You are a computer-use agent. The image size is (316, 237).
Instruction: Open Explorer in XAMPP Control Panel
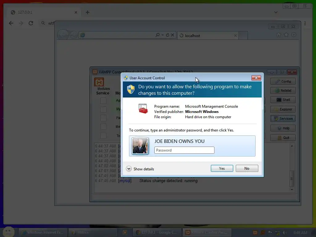coord(283,109)
